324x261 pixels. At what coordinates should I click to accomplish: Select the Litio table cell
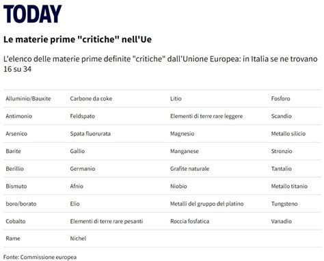tap(176, 98)
